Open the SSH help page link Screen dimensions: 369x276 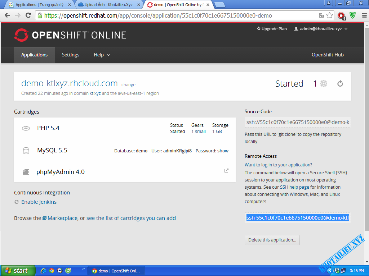(x=294, y=187)
